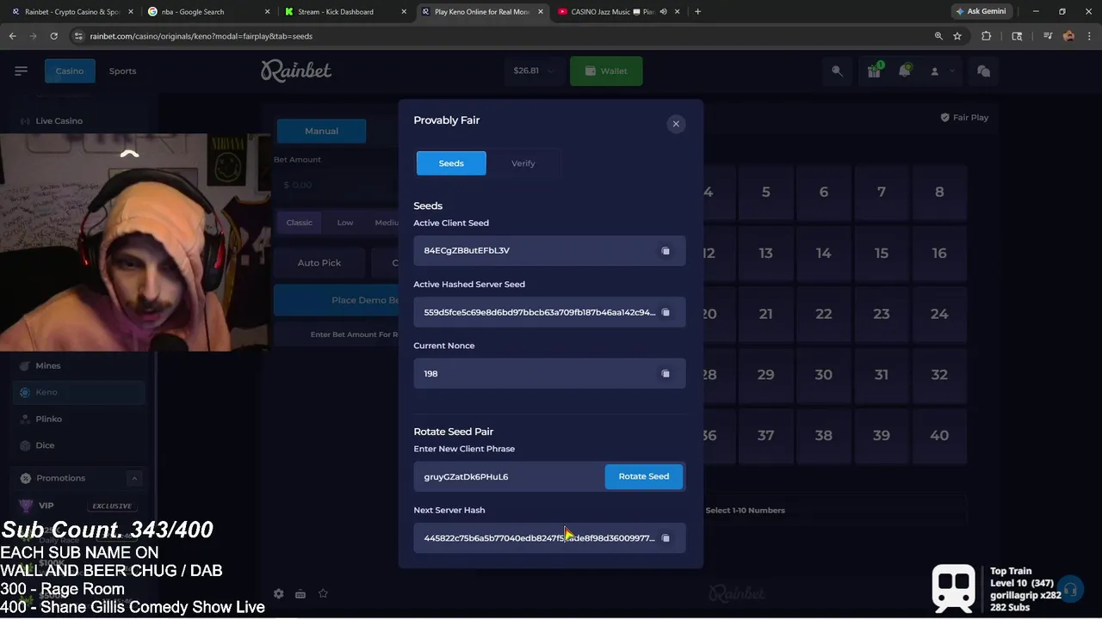Open the Chrome extensions puzzle icon
Image resolution: width=1102 pixels, height=619 pixels.
987,36
